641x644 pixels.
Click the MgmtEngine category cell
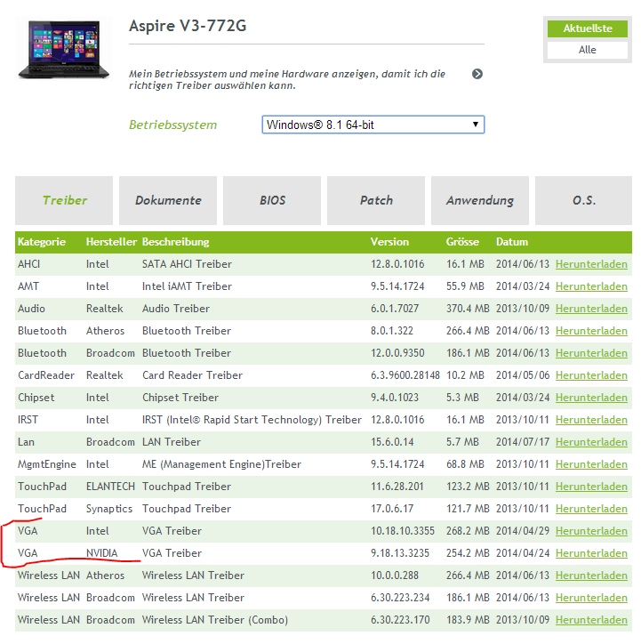(47, 464)
